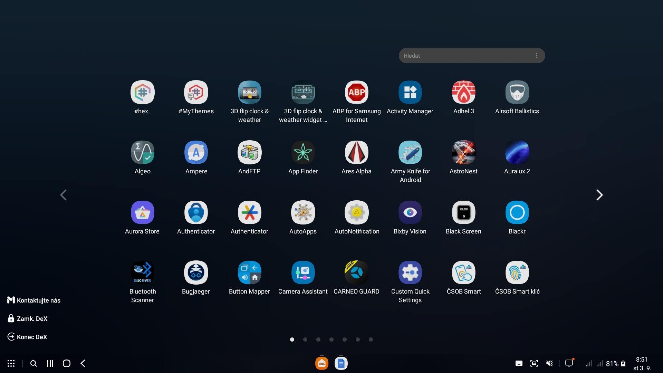Viewport: 663px width, 373px height.
Task: Click 81% battery indicator
Action: (x=616, y=364)
